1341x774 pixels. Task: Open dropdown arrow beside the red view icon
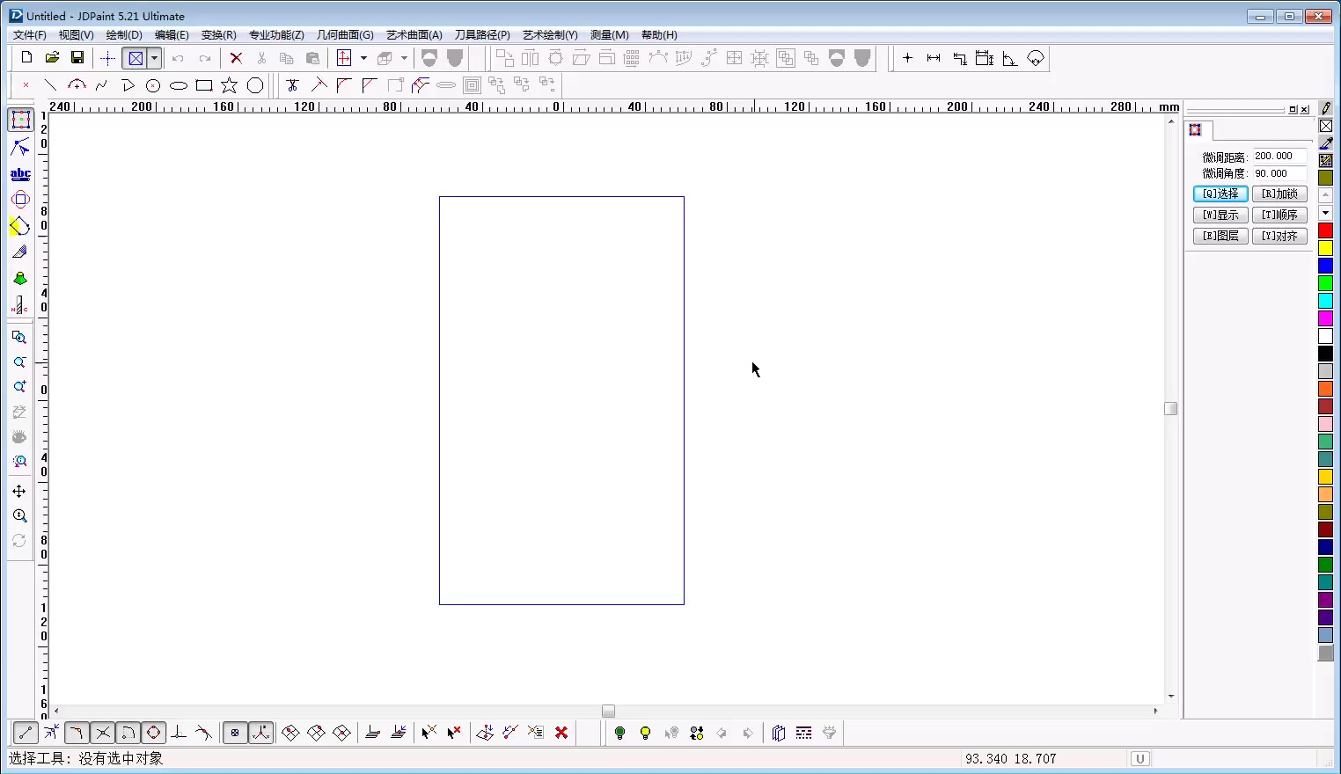(363, 58)
